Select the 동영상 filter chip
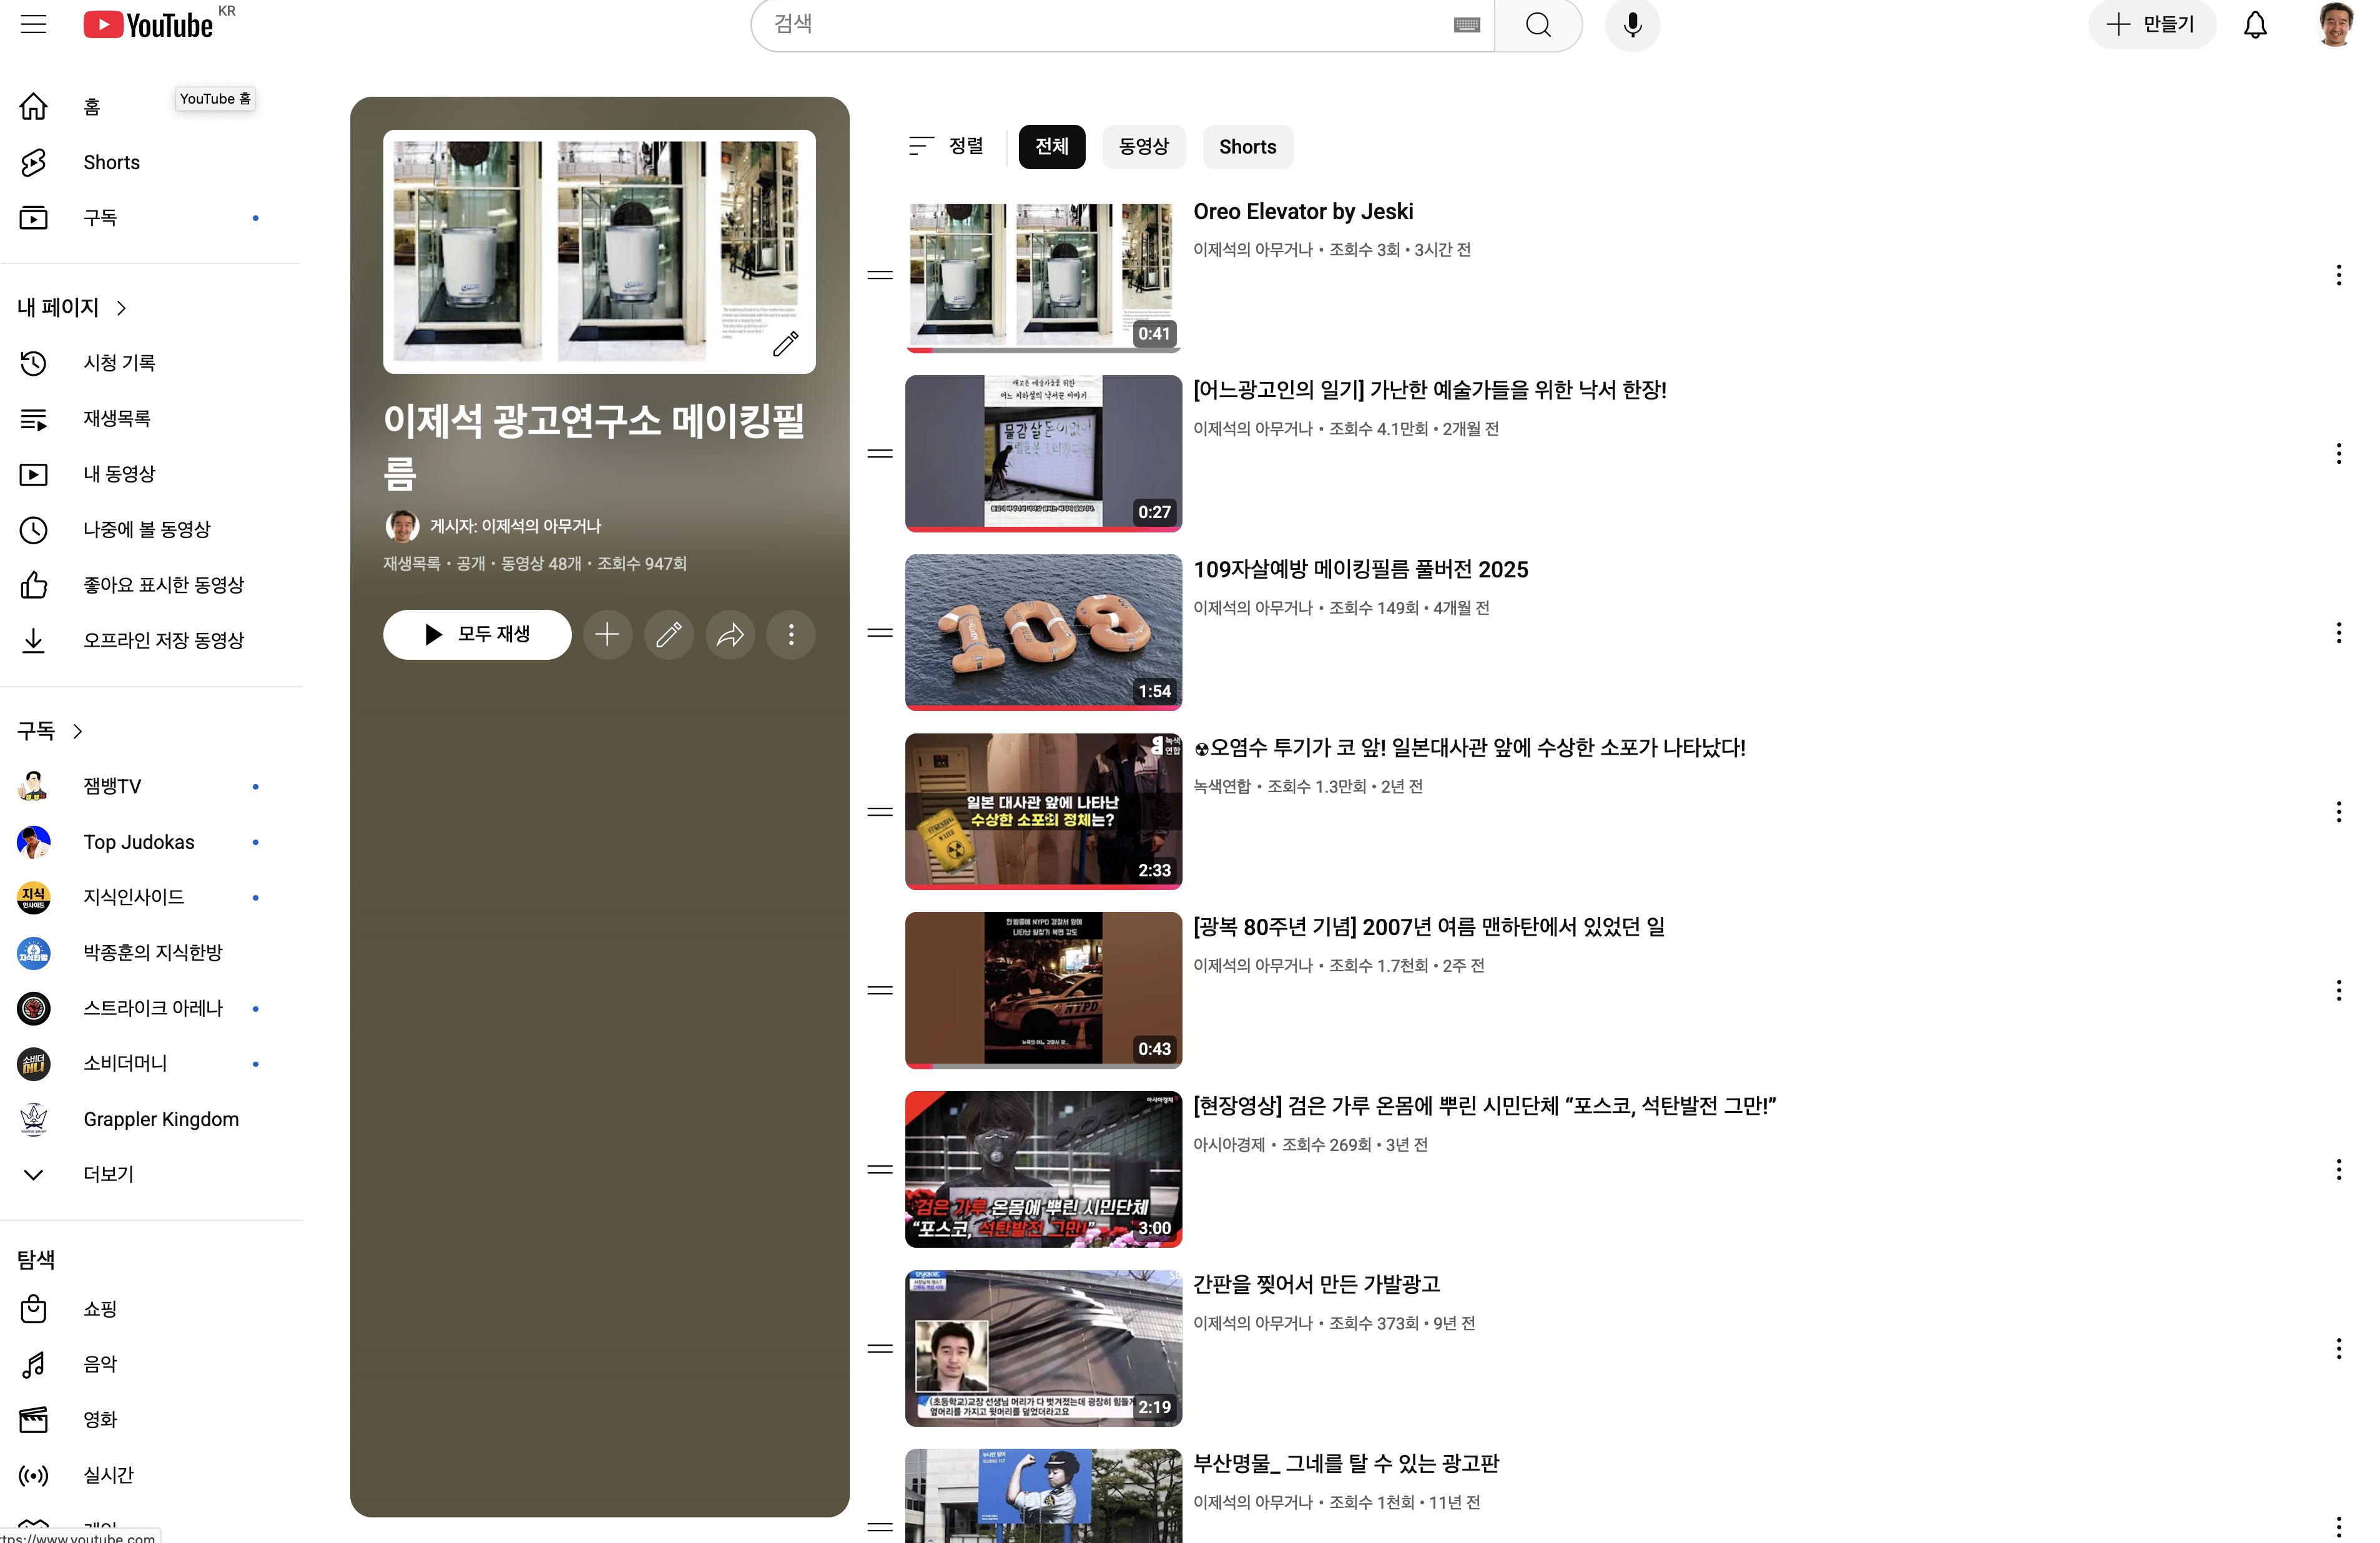 1144,147
